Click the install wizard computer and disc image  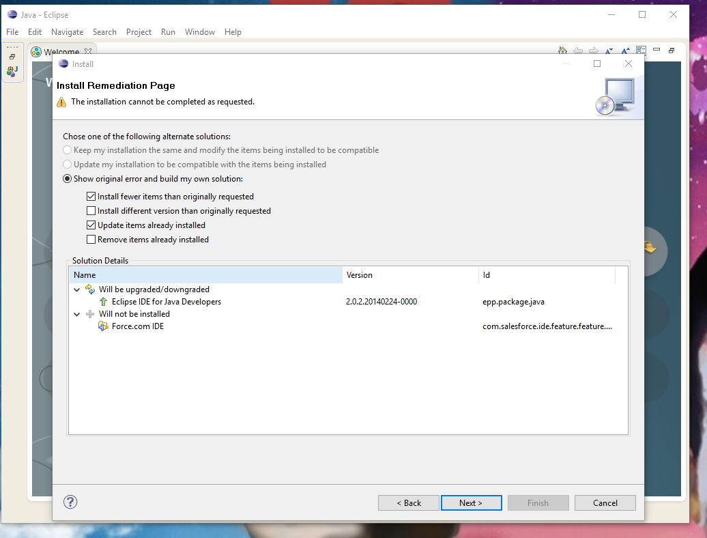tap(615, 96)
